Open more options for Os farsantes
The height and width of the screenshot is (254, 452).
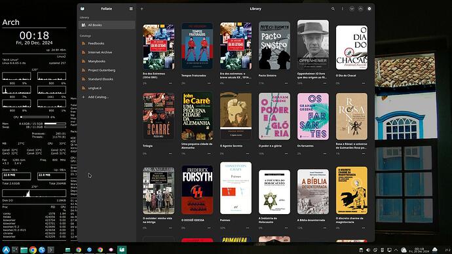pyautogui.click(x=325, y=153)
